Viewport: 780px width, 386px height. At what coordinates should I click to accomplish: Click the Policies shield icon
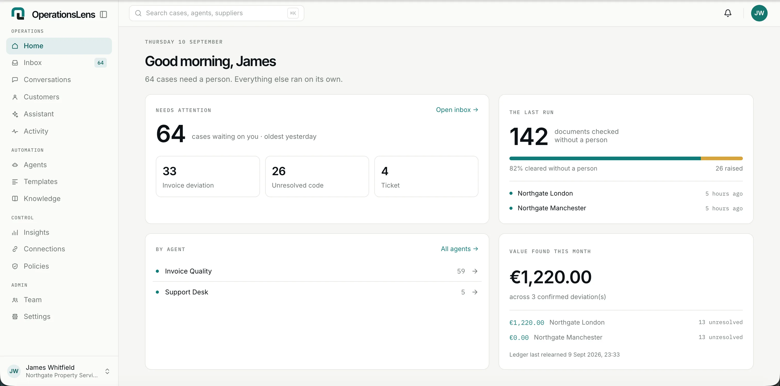(15, 266)
